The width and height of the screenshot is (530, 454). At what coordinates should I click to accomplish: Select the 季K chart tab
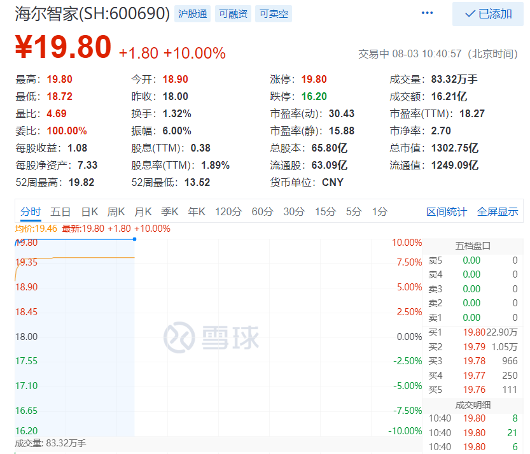170,212
